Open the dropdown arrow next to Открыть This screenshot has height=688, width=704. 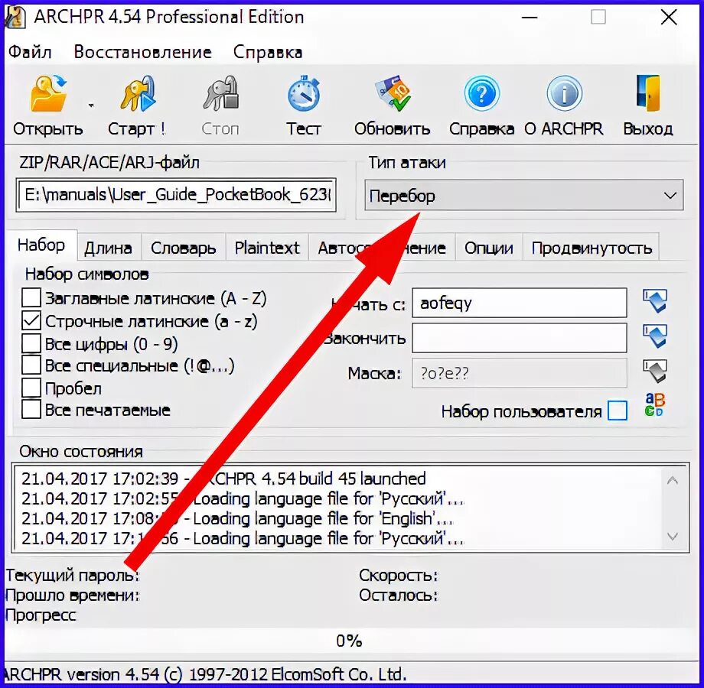(x=91, y=105)
